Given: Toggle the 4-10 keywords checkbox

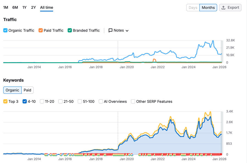Looking at the screenshot, I should [25, 101].
